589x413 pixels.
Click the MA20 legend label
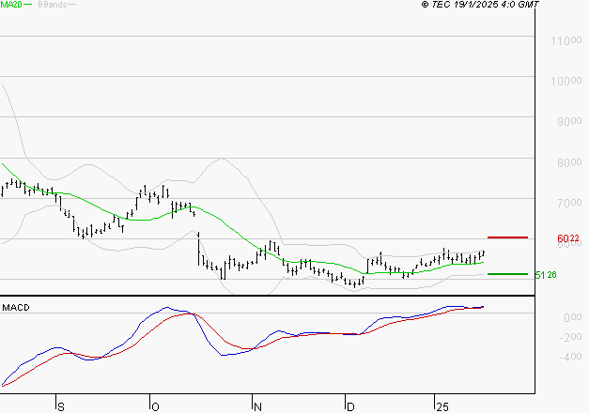[x=11, y=5]
